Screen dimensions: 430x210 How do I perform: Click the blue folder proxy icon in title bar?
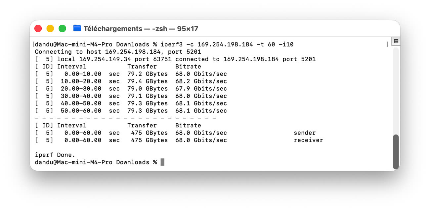pyautogui.click(x=77, y=28)
